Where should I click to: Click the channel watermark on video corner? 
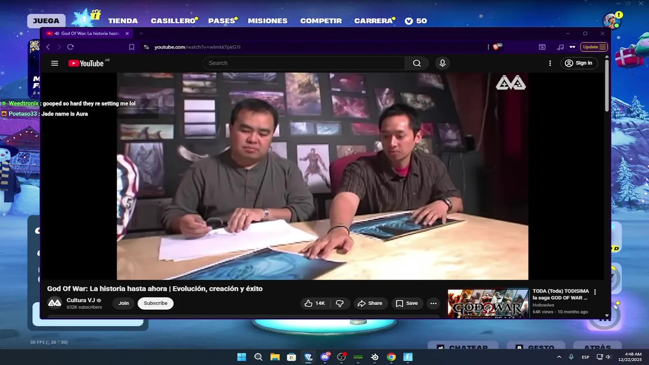pyautogui.click(x=511, y=82)
